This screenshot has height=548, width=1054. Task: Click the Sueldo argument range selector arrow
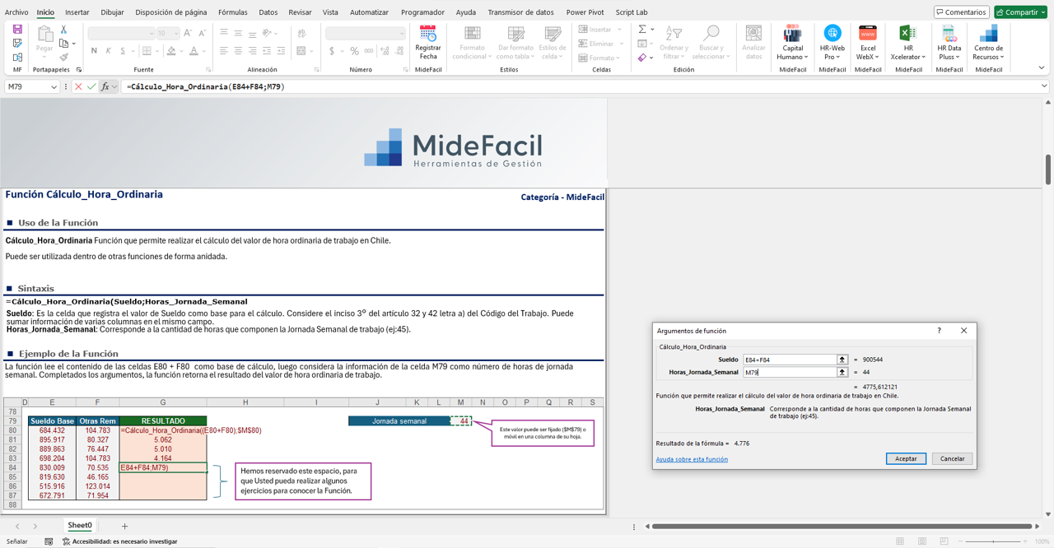[843, 358]
